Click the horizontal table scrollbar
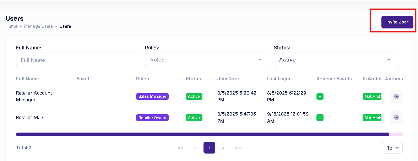 pos(202,134)
